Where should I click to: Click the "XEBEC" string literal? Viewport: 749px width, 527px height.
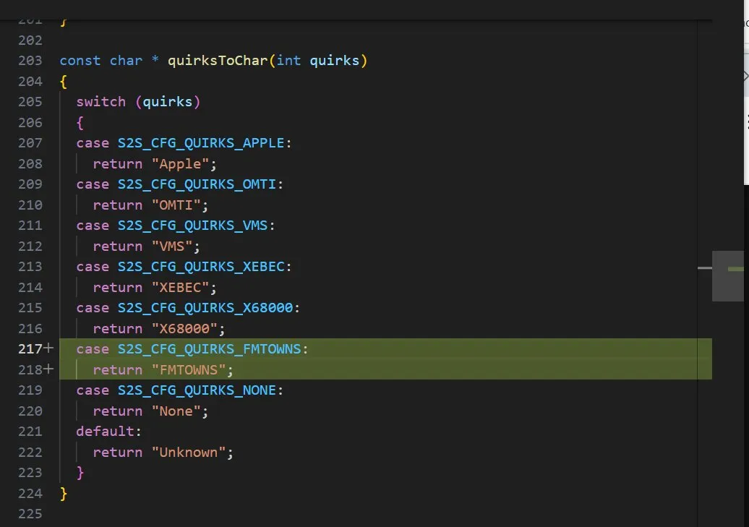[x=180, y=288]
